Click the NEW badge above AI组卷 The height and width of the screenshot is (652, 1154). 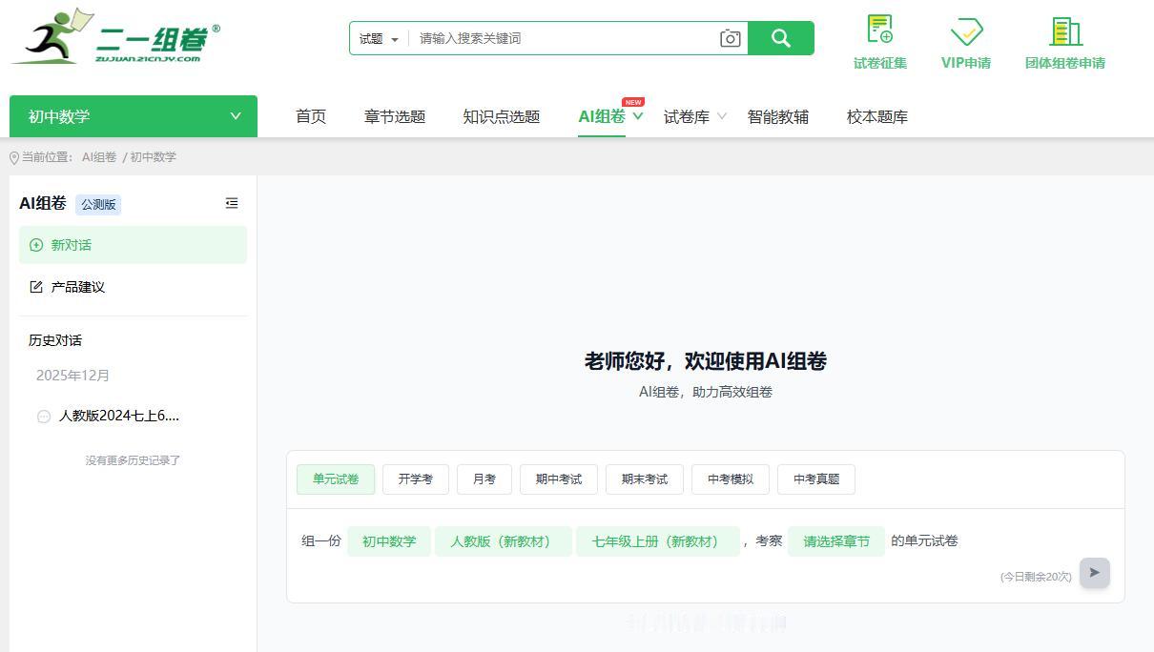(633, 102)
